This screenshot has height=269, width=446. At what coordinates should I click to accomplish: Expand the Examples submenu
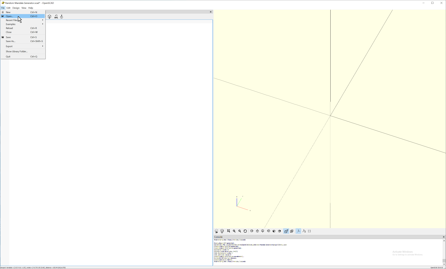23,24
